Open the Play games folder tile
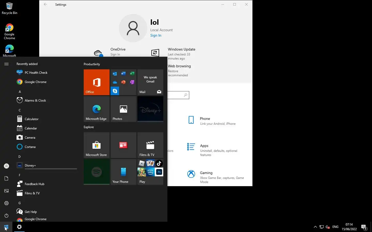This screenshot has width=372, height=232. click(150, 172)
